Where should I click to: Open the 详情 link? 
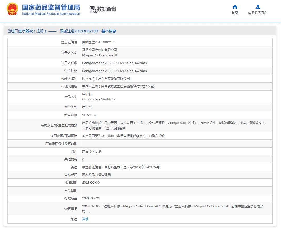[x=85, y=219]
